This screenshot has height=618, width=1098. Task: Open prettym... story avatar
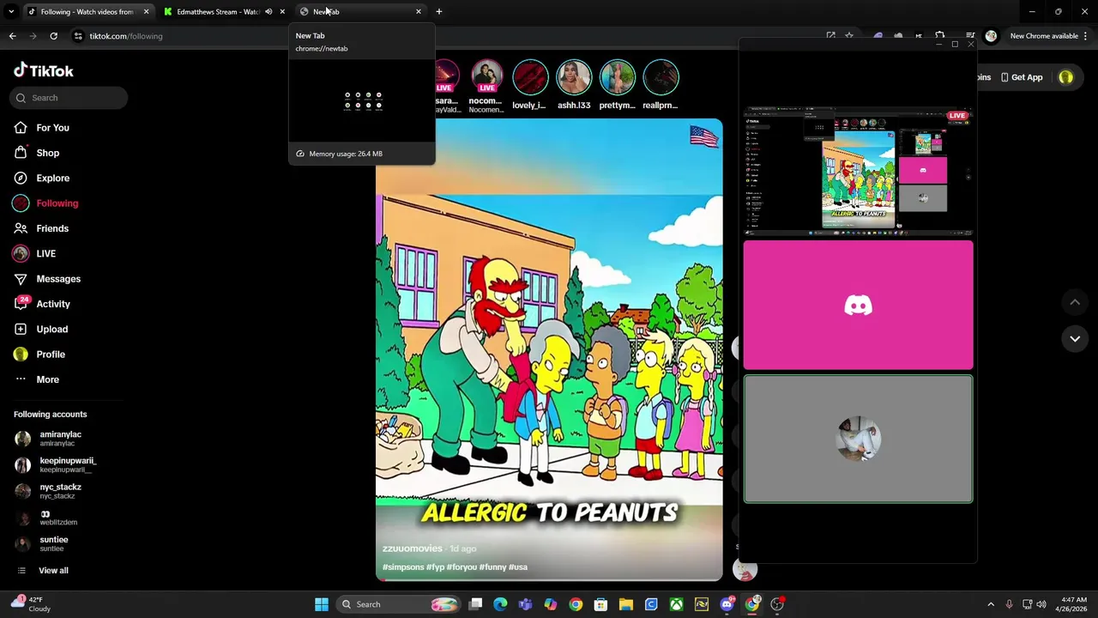617,78
